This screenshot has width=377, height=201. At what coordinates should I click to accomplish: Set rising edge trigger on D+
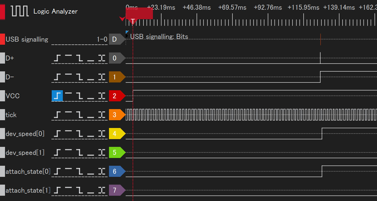click(57, 58)
